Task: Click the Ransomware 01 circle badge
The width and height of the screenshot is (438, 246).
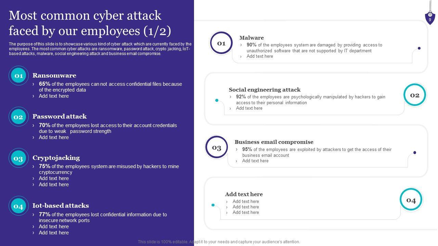Action: 18,76
